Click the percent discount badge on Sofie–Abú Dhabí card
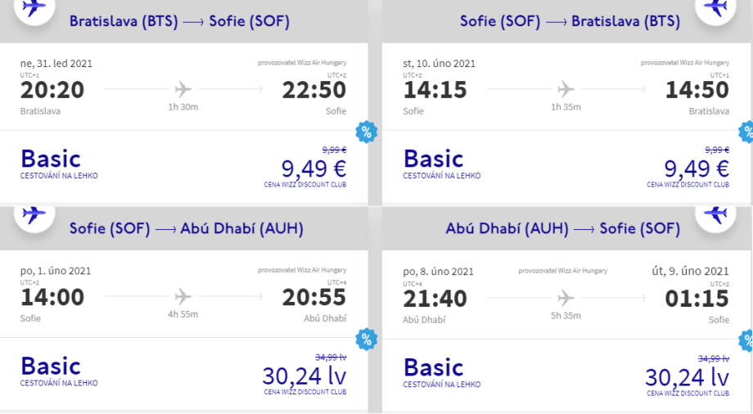 366,339
